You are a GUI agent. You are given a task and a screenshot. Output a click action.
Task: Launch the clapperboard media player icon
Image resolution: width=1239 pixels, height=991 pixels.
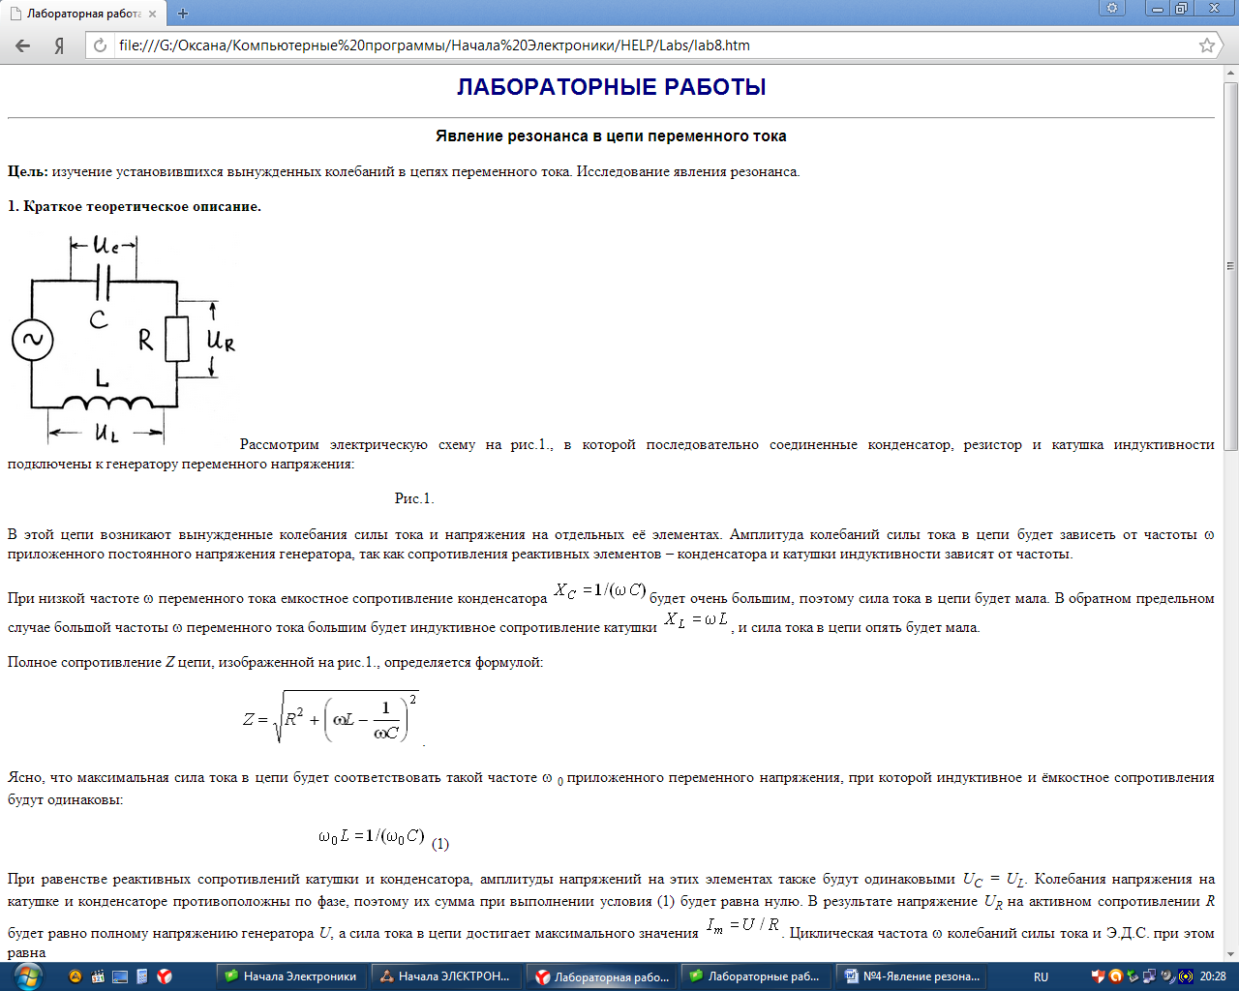98,976
